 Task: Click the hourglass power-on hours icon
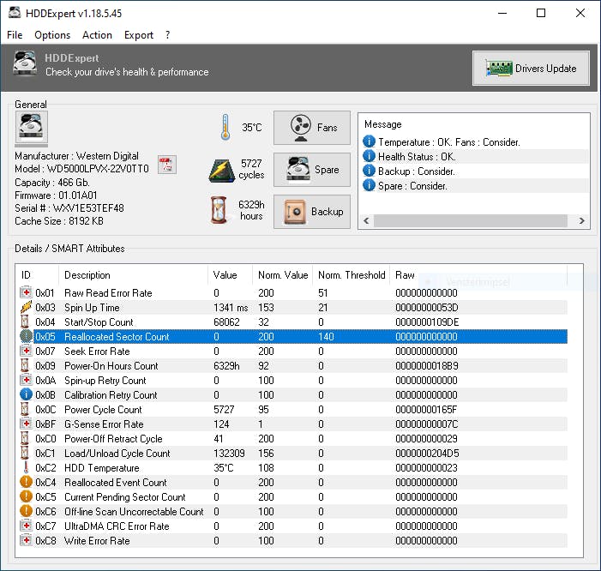pos(220,210)
